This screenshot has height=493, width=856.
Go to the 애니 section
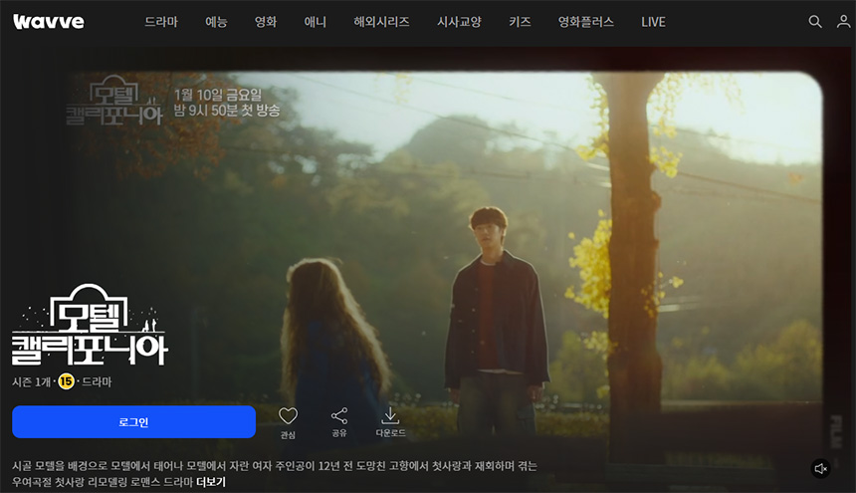coord(315,22)
